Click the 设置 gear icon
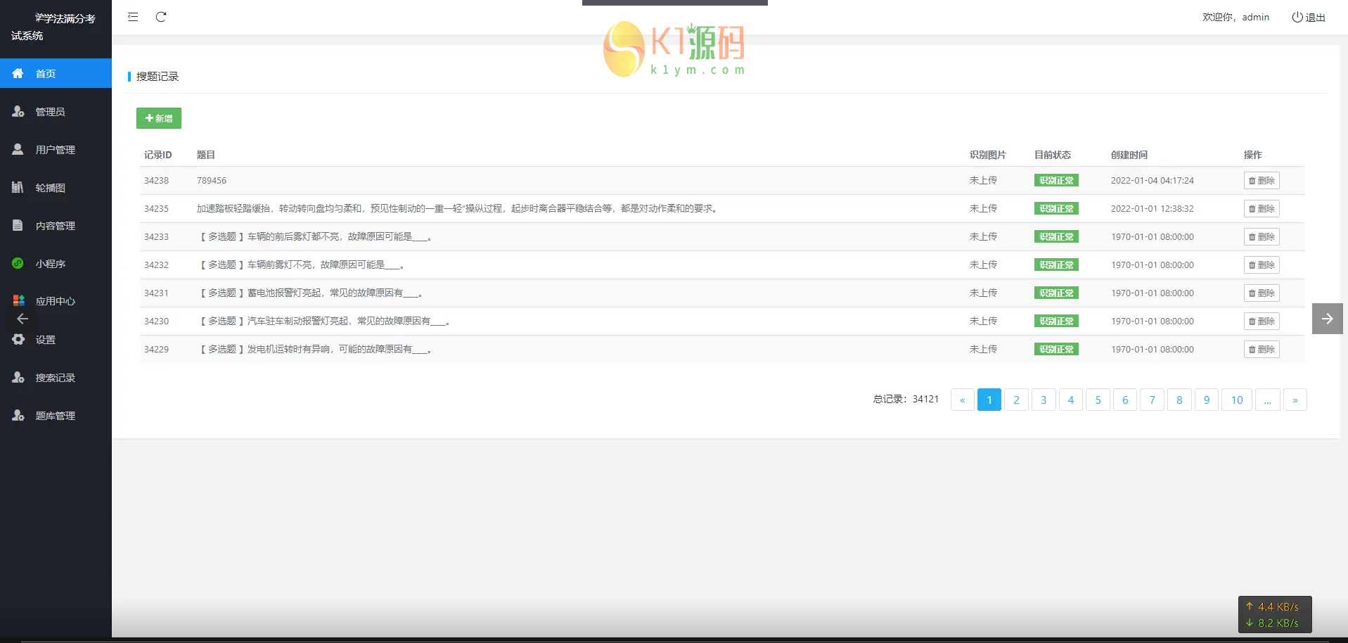The width and height of the screenshot is (1348, 643). point(18,339)
